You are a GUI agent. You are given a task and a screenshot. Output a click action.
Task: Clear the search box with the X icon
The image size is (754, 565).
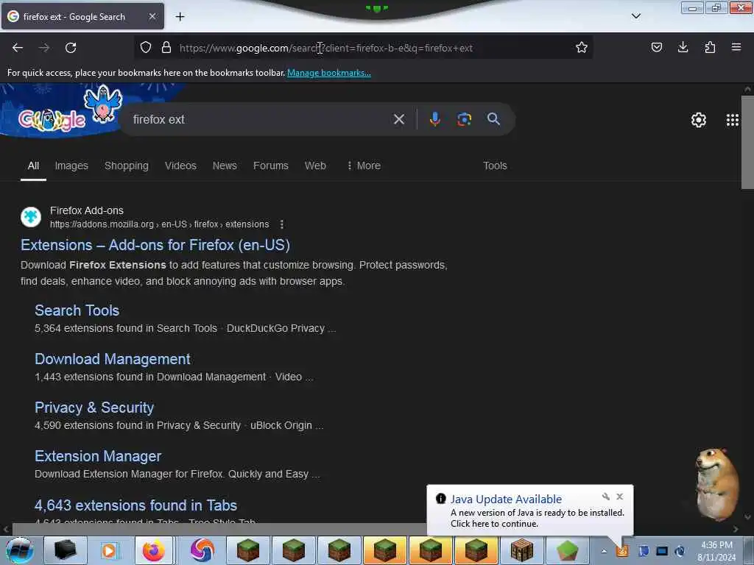[x=398, y=119]
